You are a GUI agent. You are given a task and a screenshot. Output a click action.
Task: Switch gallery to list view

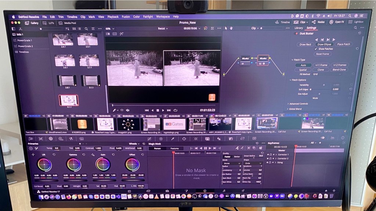click(79, 29)
